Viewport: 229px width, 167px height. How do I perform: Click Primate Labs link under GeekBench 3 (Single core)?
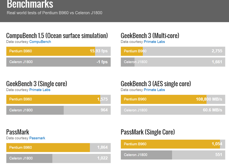(40, 90)
